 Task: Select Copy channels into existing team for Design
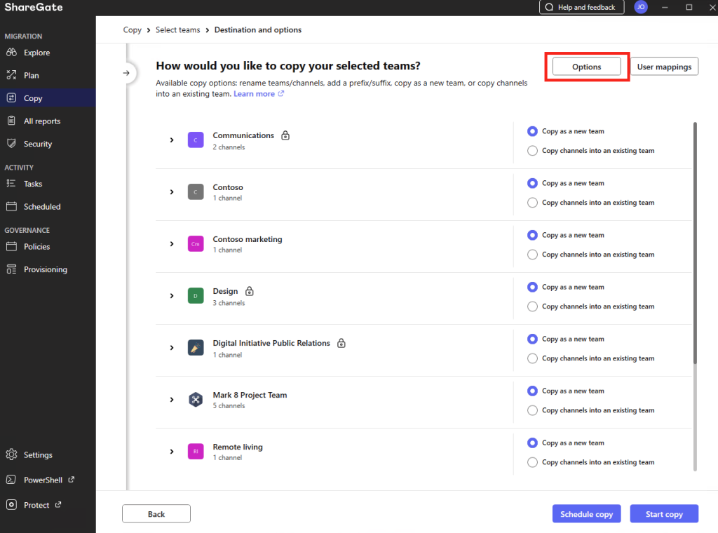pos(532,306)
